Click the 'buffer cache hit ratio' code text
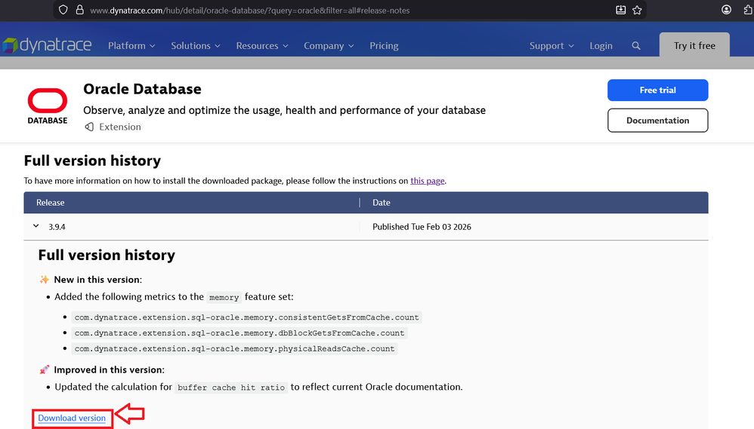Viewport: 754px width, 429px height. (231, 388)
